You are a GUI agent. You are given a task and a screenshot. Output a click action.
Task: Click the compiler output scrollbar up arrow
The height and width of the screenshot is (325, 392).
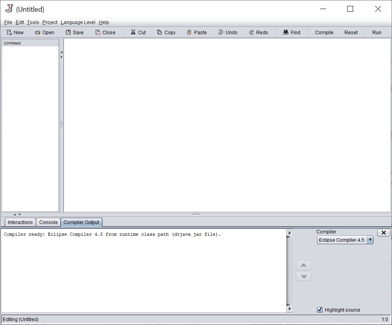(289, 232)
